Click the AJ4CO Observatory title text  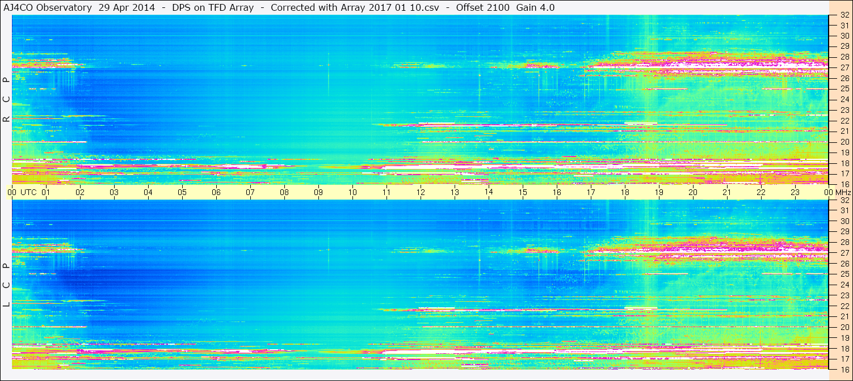point(48,7)
